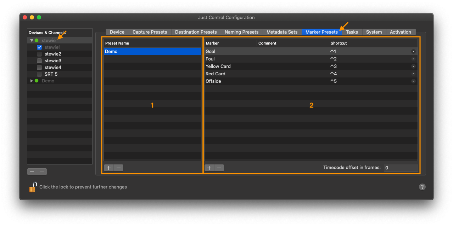Uncheck the stewie1 channel checkbox

[x=39, y=47]
